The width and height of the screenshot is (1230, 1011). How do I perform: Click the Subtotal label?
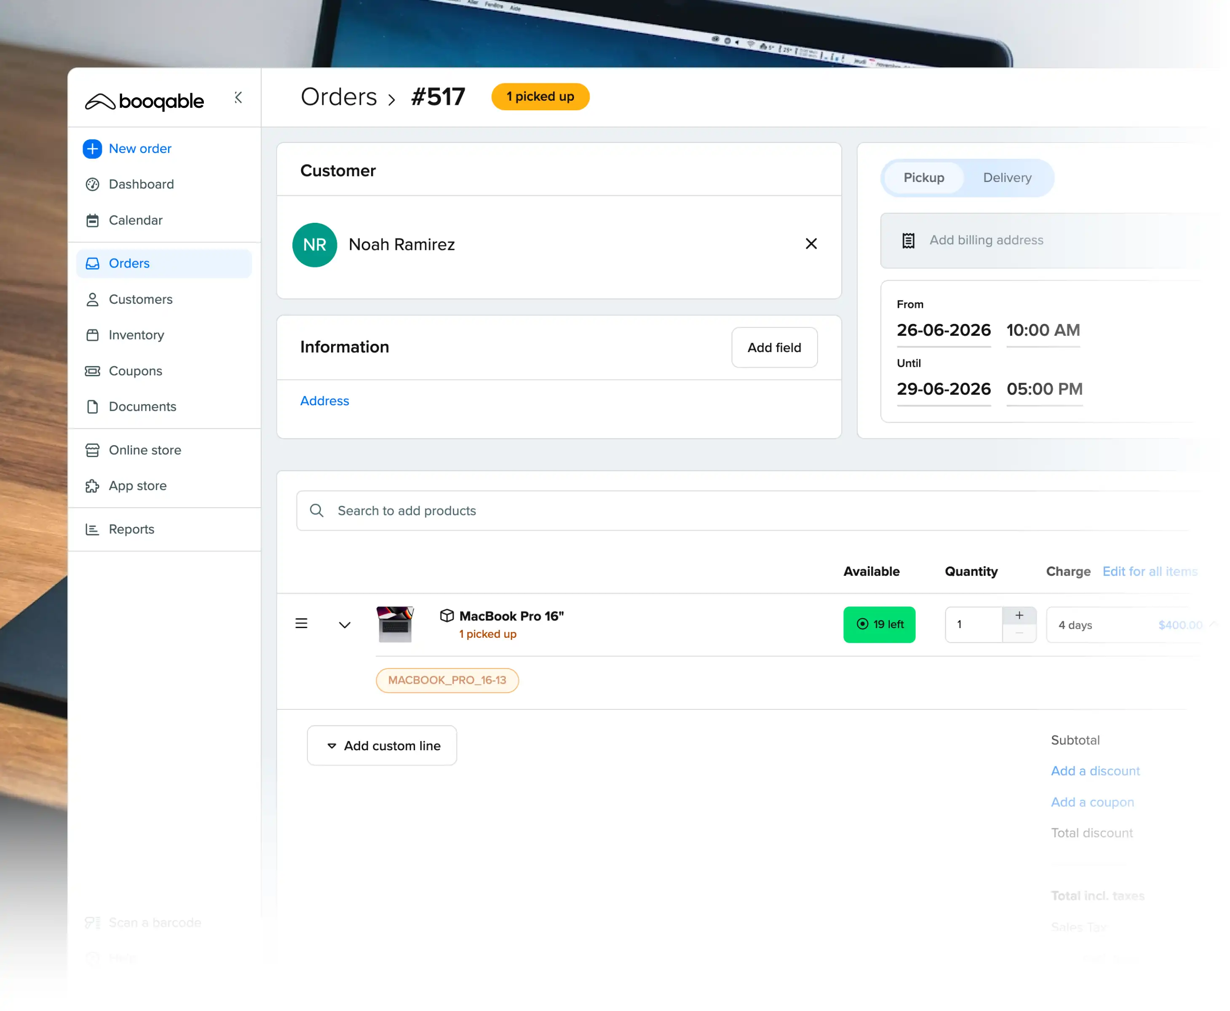1076,740
